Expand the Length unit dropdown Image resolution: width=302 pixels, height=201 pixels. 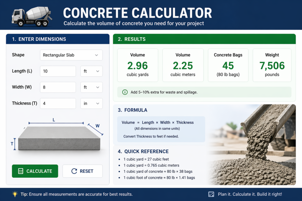point(91,71)
